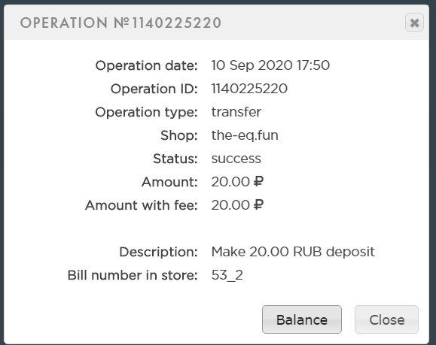Open the shop name the-eq.fun
Screen dimensions: 436x345
tap(245, 135)
